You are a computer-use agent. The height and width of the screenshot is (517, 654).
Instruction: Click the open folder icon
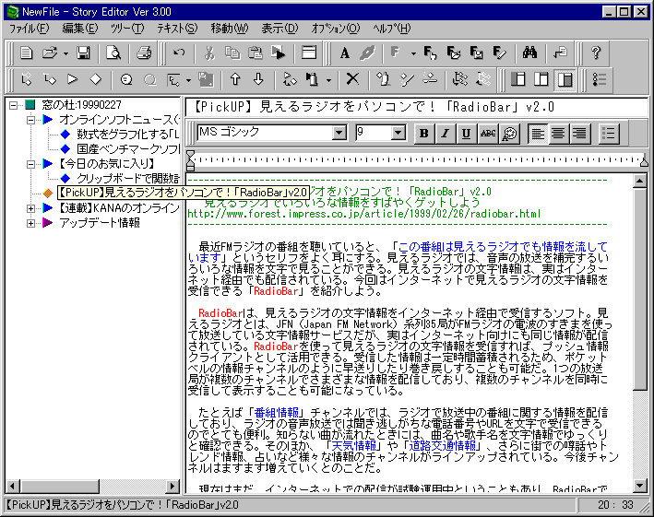pos(49,53)
